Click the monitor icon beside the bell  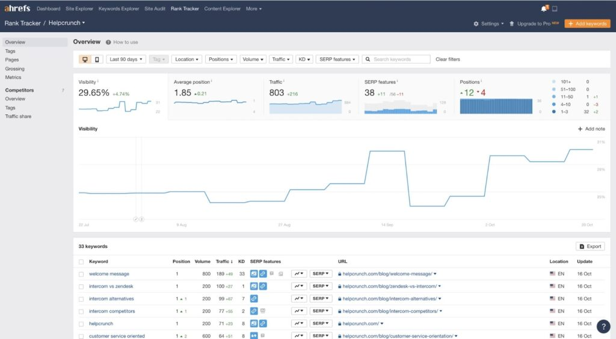[x=555, y=8]
